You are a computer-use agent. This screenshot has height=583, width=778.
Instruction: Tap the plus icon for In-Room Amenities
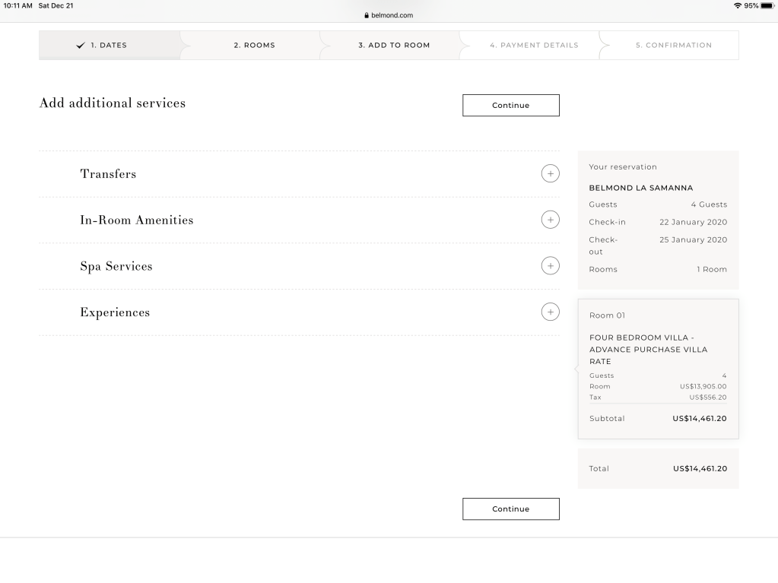550,220
